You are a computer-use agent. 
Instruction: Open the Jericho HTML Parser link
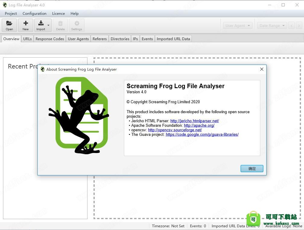click(195, 121)
